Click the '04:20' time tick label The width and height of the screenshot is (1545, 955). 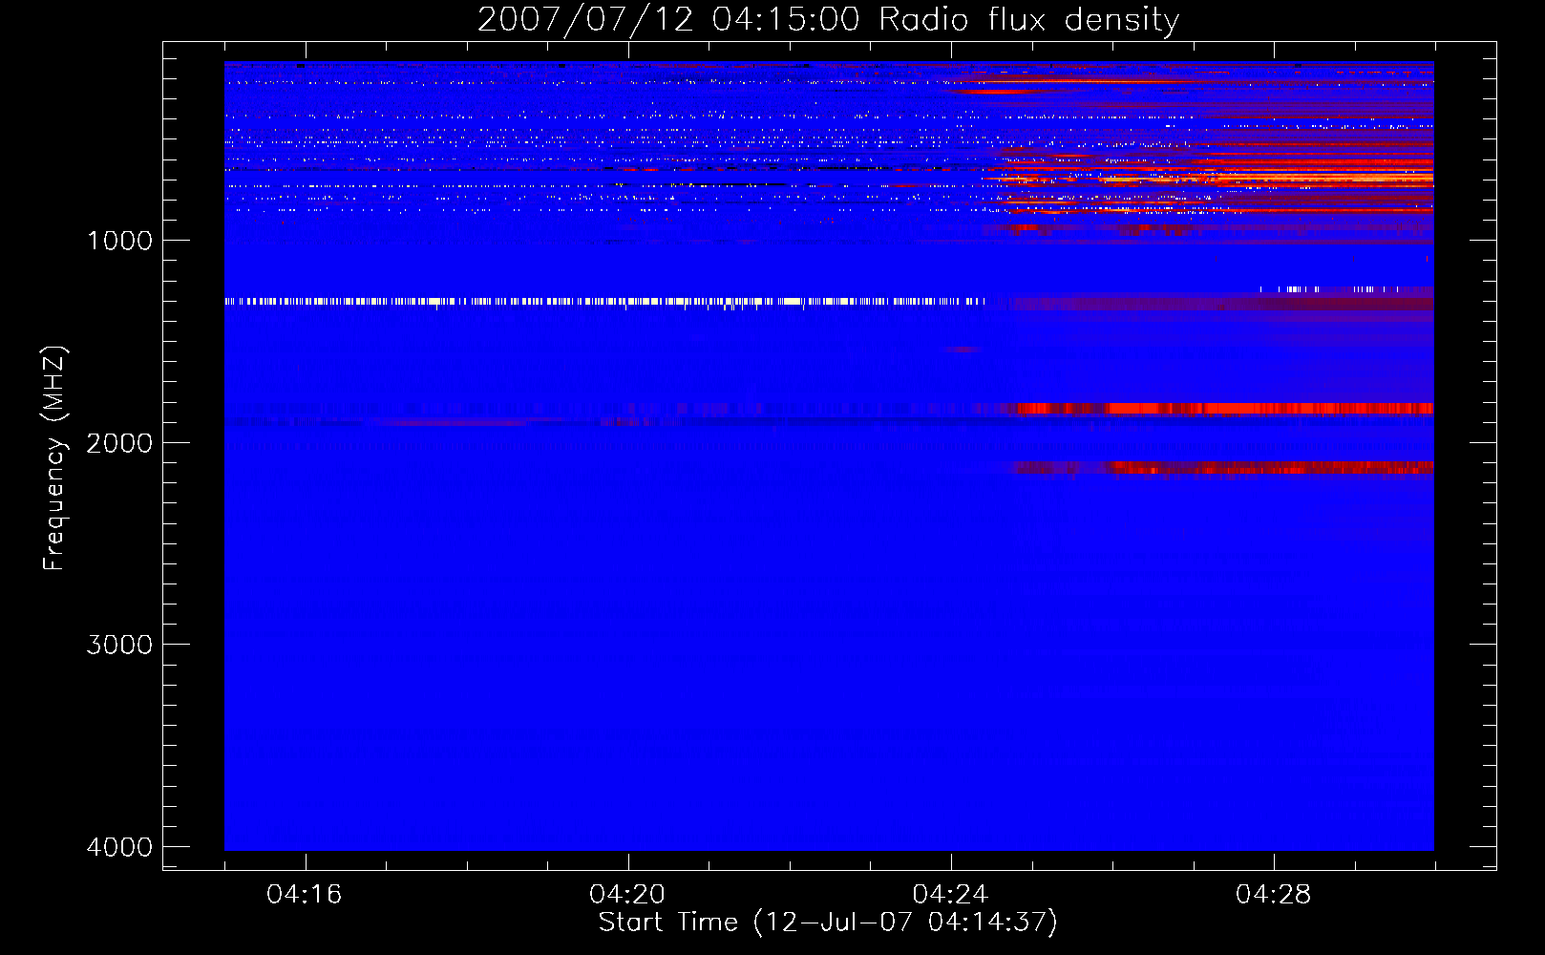tap(627, 894)
